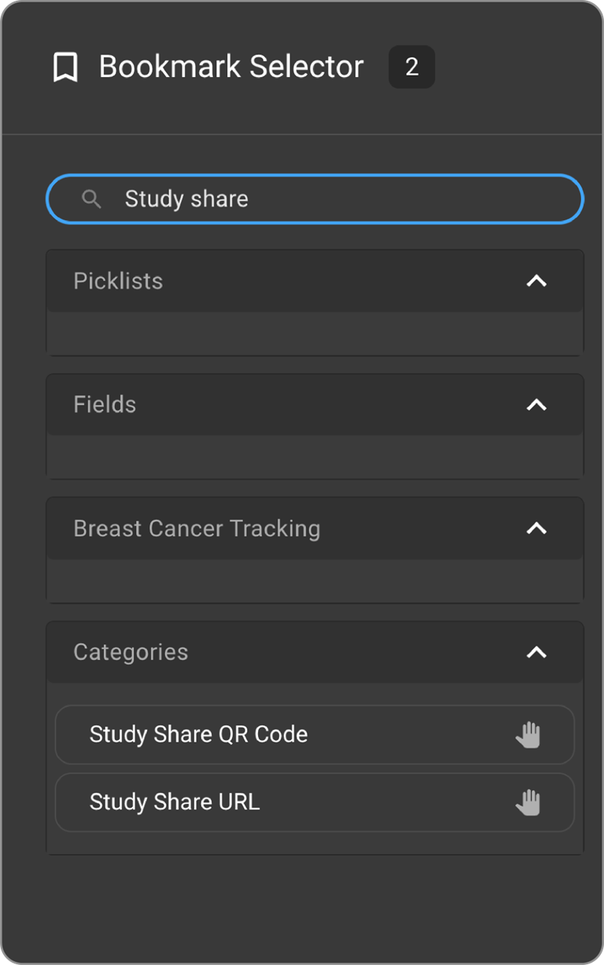Collapse the Categories section chevron
The width and height of the screenshot is (604, 965).
(x=536, y=652)
